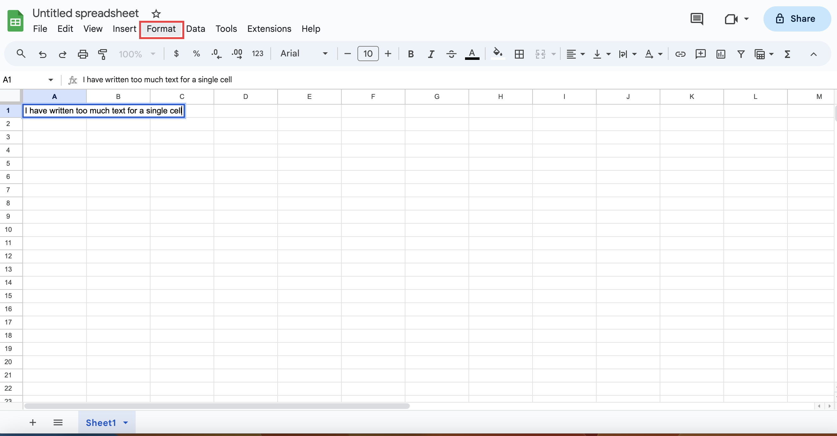This screenshot has width=837, height=436.
Task: Open the insert link tool
Action: (680, 54)
